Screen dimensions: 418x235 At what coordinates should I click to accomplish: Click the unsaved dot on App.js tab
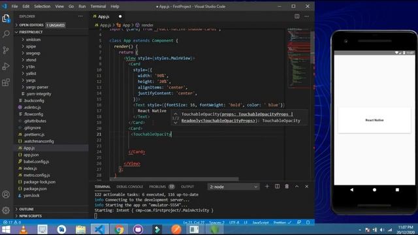pyautogui.click(x=120, y=16)
